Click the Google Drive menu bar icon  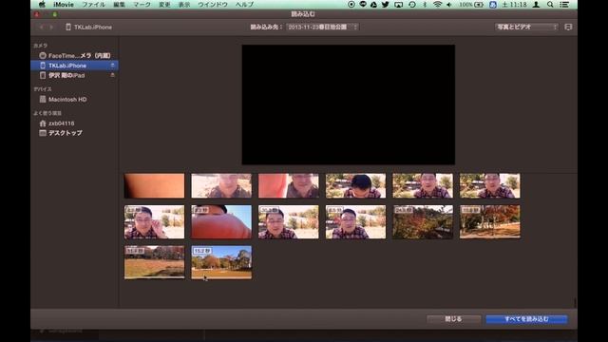[x=373, y=5]
